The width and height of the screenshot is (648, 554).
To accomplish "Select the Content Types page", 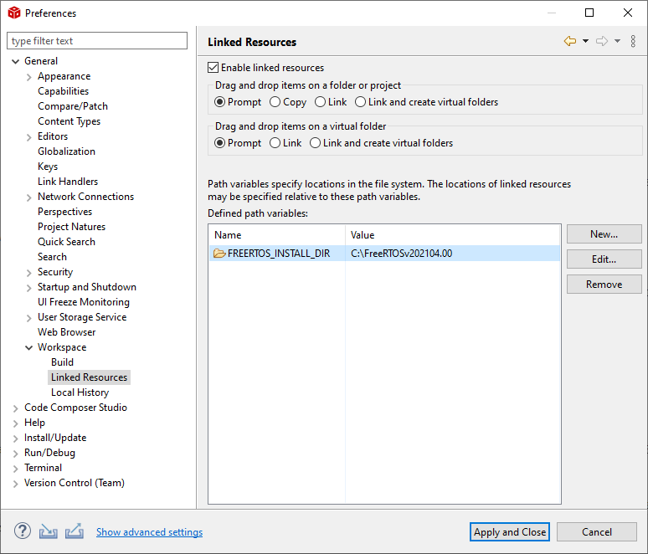I will click(x=69, y=121).
